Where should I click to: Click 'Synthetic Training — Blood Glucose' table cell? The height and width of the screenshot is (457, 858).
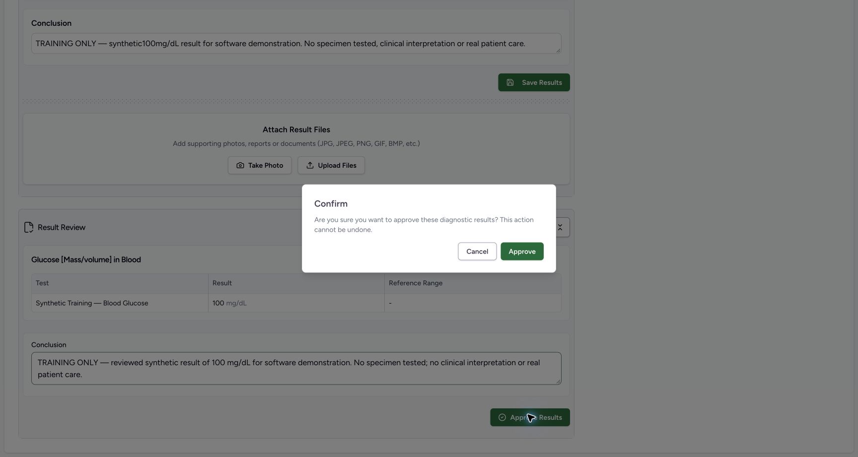[120, 303]
